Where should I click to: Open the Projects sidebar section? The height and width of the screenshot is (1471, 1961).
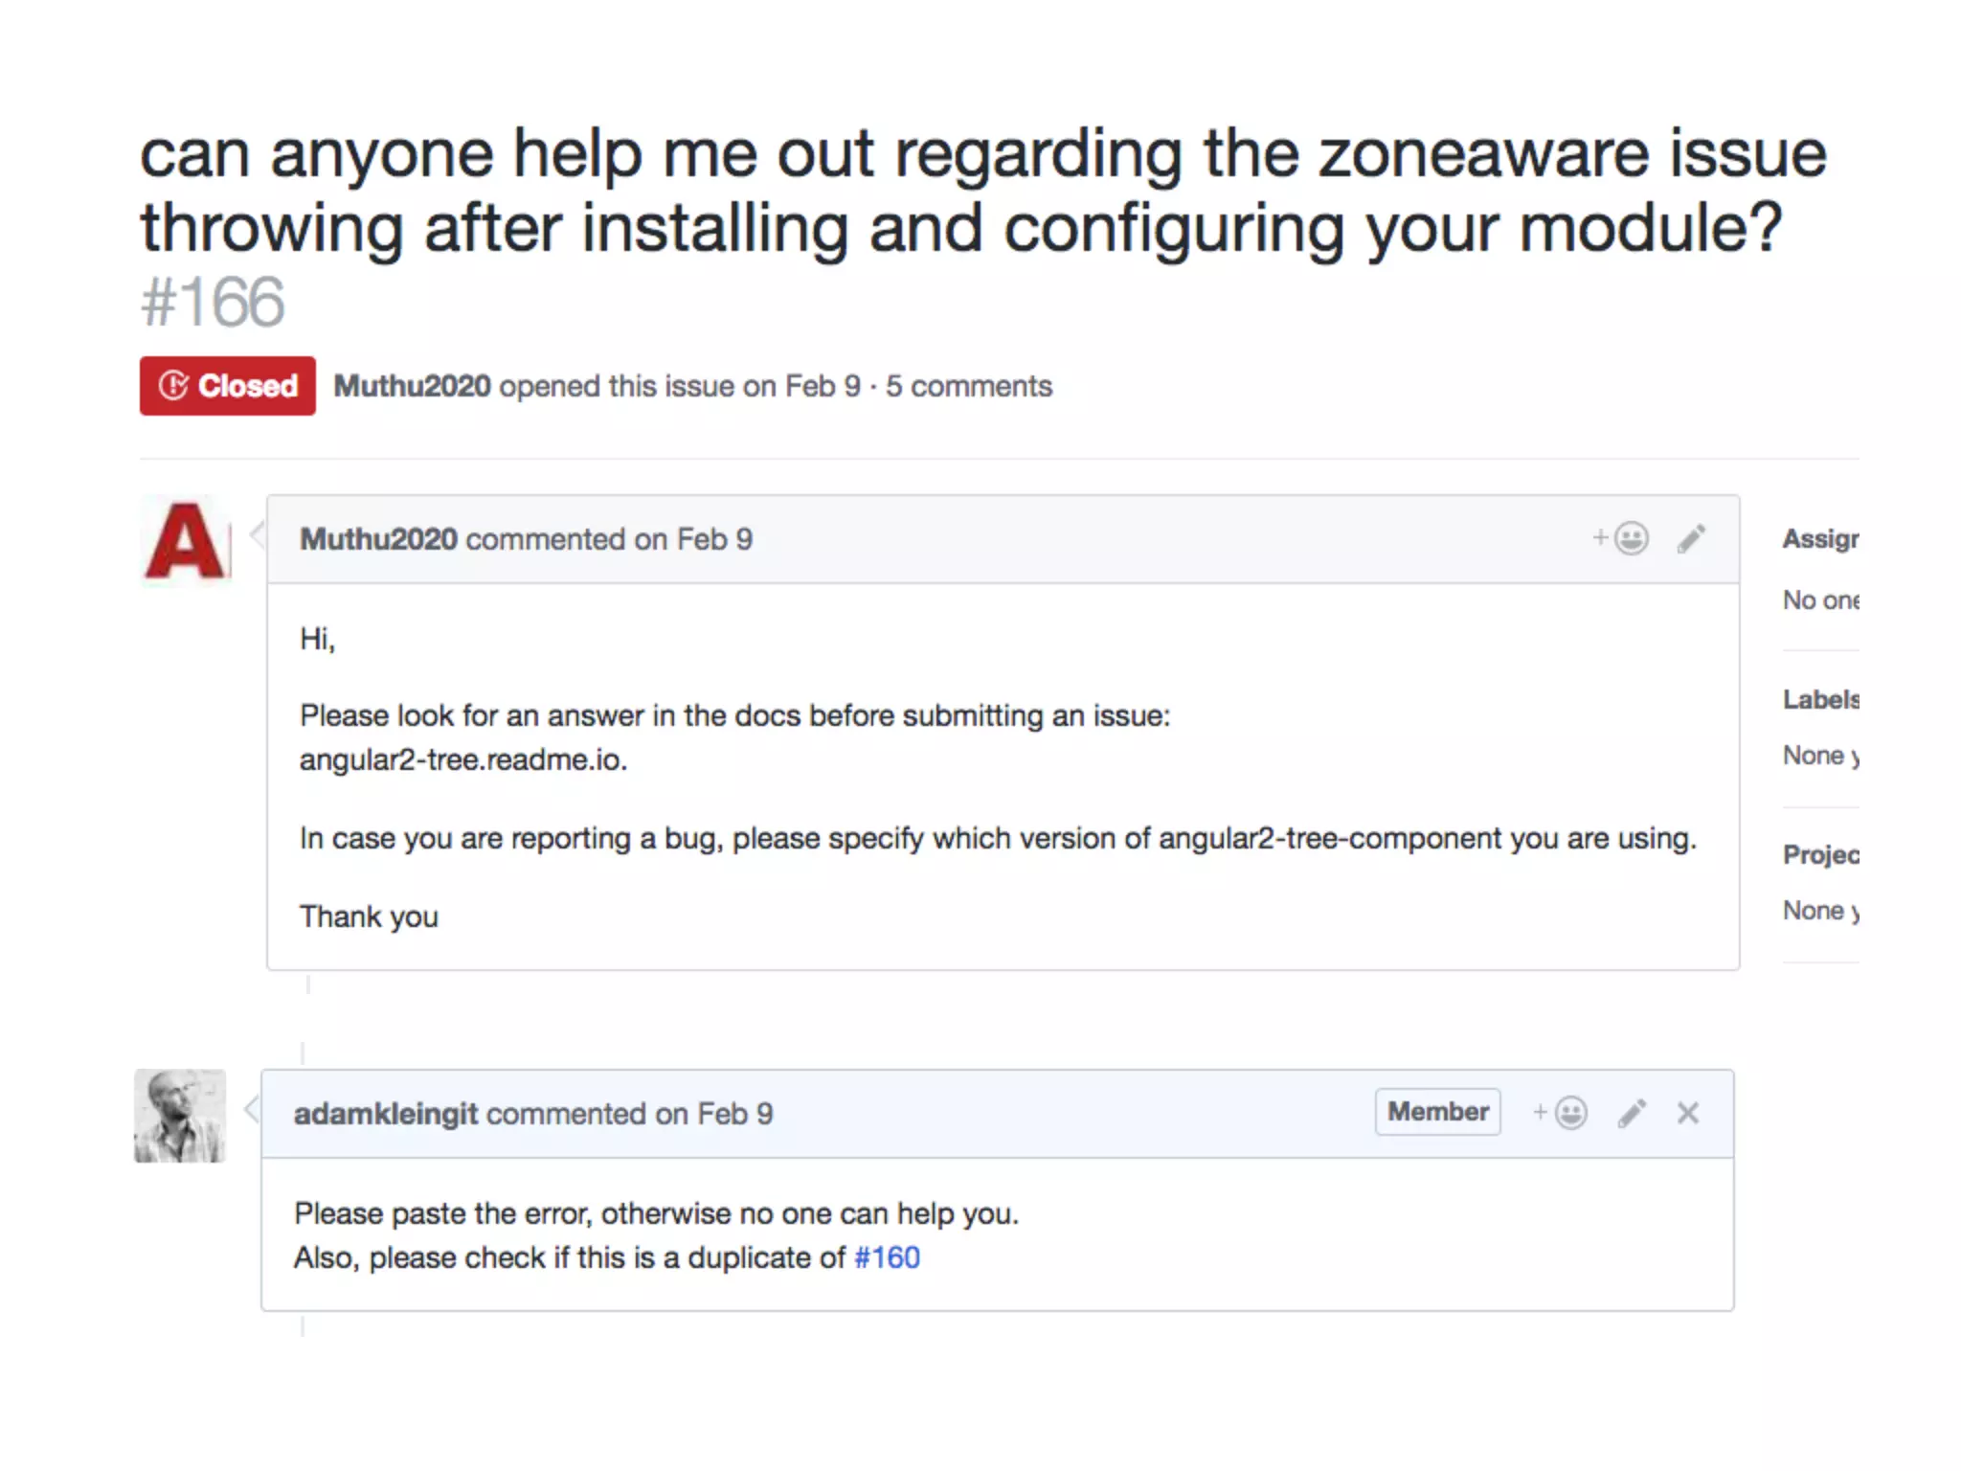[x=1819, y=854]
